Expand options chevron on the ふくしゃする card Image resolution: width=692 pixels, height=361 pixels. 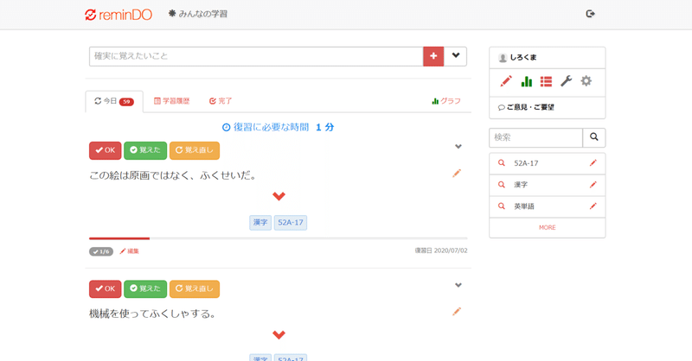point(458,285)
